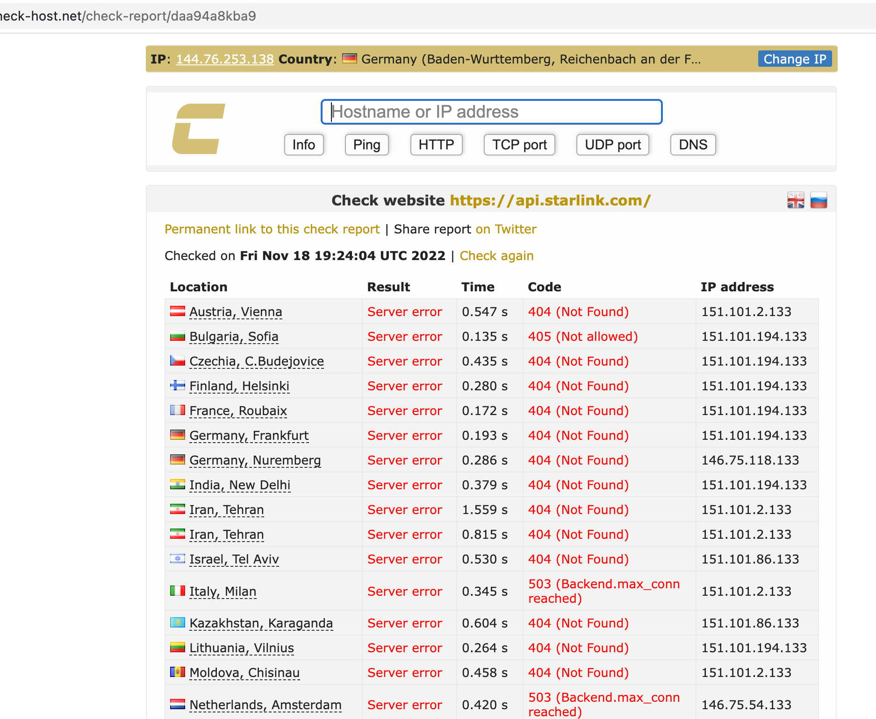Open the Kazakhstan, Karaganda location
Screen dimensions: 876x719
point(261,623)
